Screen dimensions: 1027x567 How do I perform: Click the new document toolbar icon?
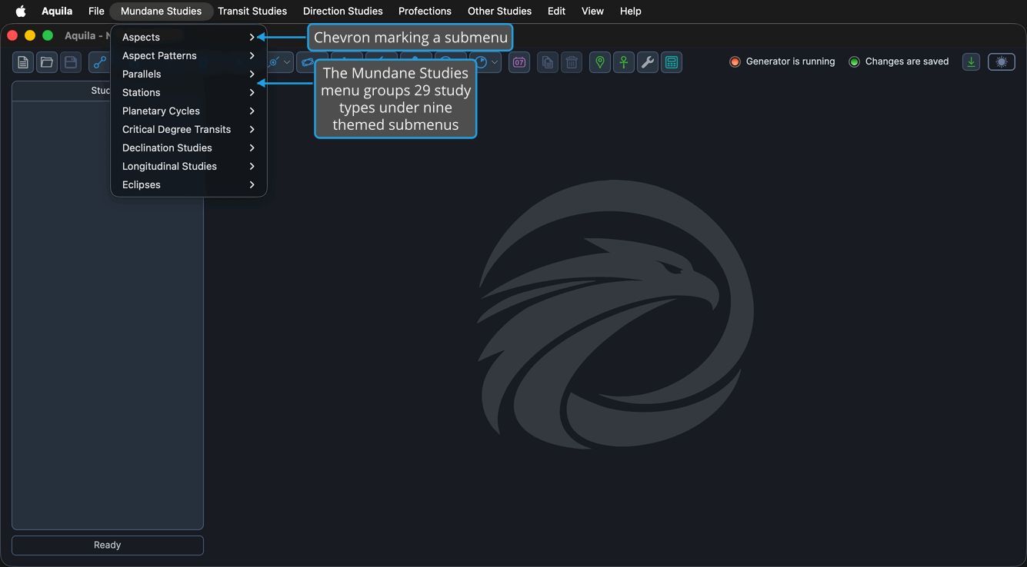click(23, 62)
